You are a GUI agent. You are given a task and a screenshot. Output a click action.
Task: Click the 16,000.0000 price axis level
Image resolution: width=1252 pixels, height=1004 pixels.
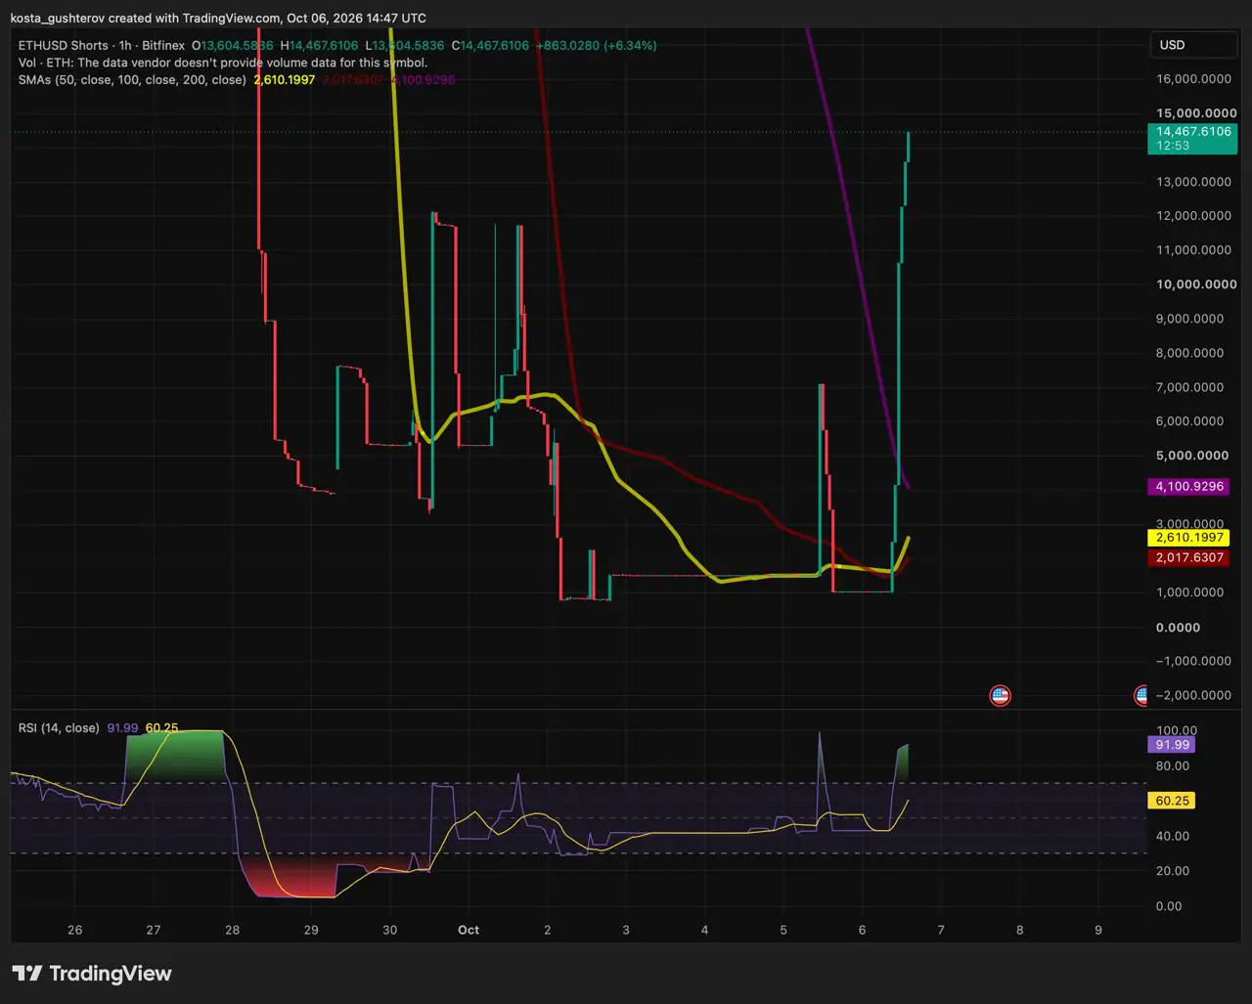pos(1193,79)
